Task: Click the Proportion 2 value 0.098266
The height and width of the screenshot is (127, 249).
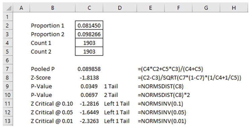Action: (89, 34)
